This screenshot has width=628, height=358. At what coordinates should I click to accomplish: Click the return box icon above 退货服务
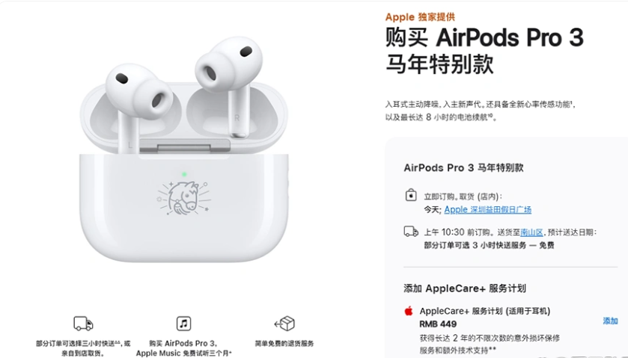coord(284,323)
